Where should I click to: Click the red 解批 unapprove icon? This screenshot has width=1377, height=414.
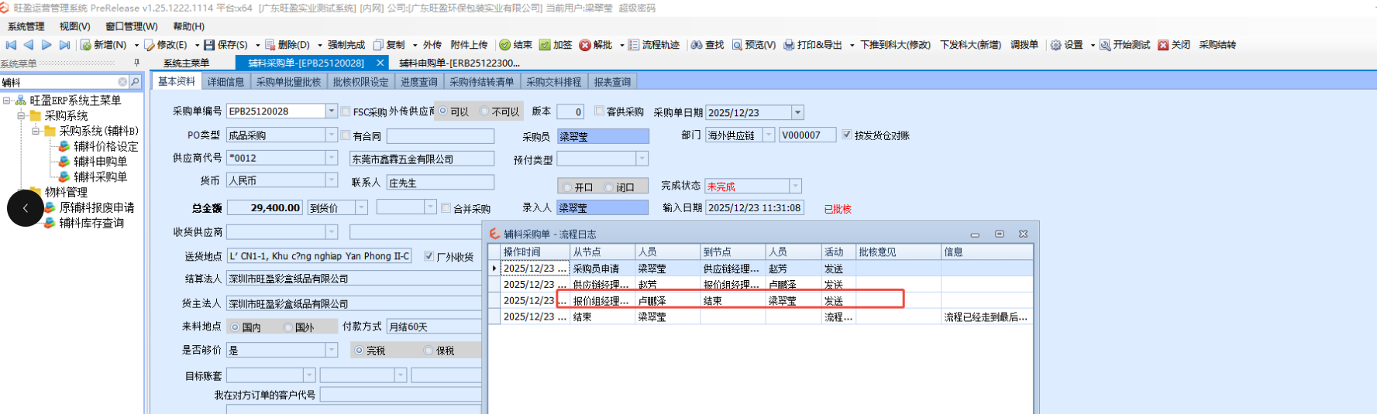585,45
